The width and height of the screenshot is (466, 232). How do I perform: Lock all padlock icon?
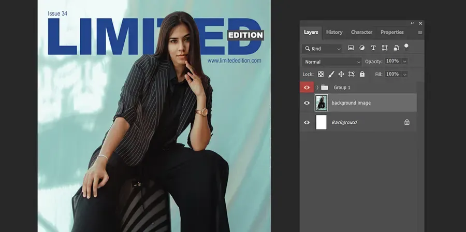[x=362, y=74]
